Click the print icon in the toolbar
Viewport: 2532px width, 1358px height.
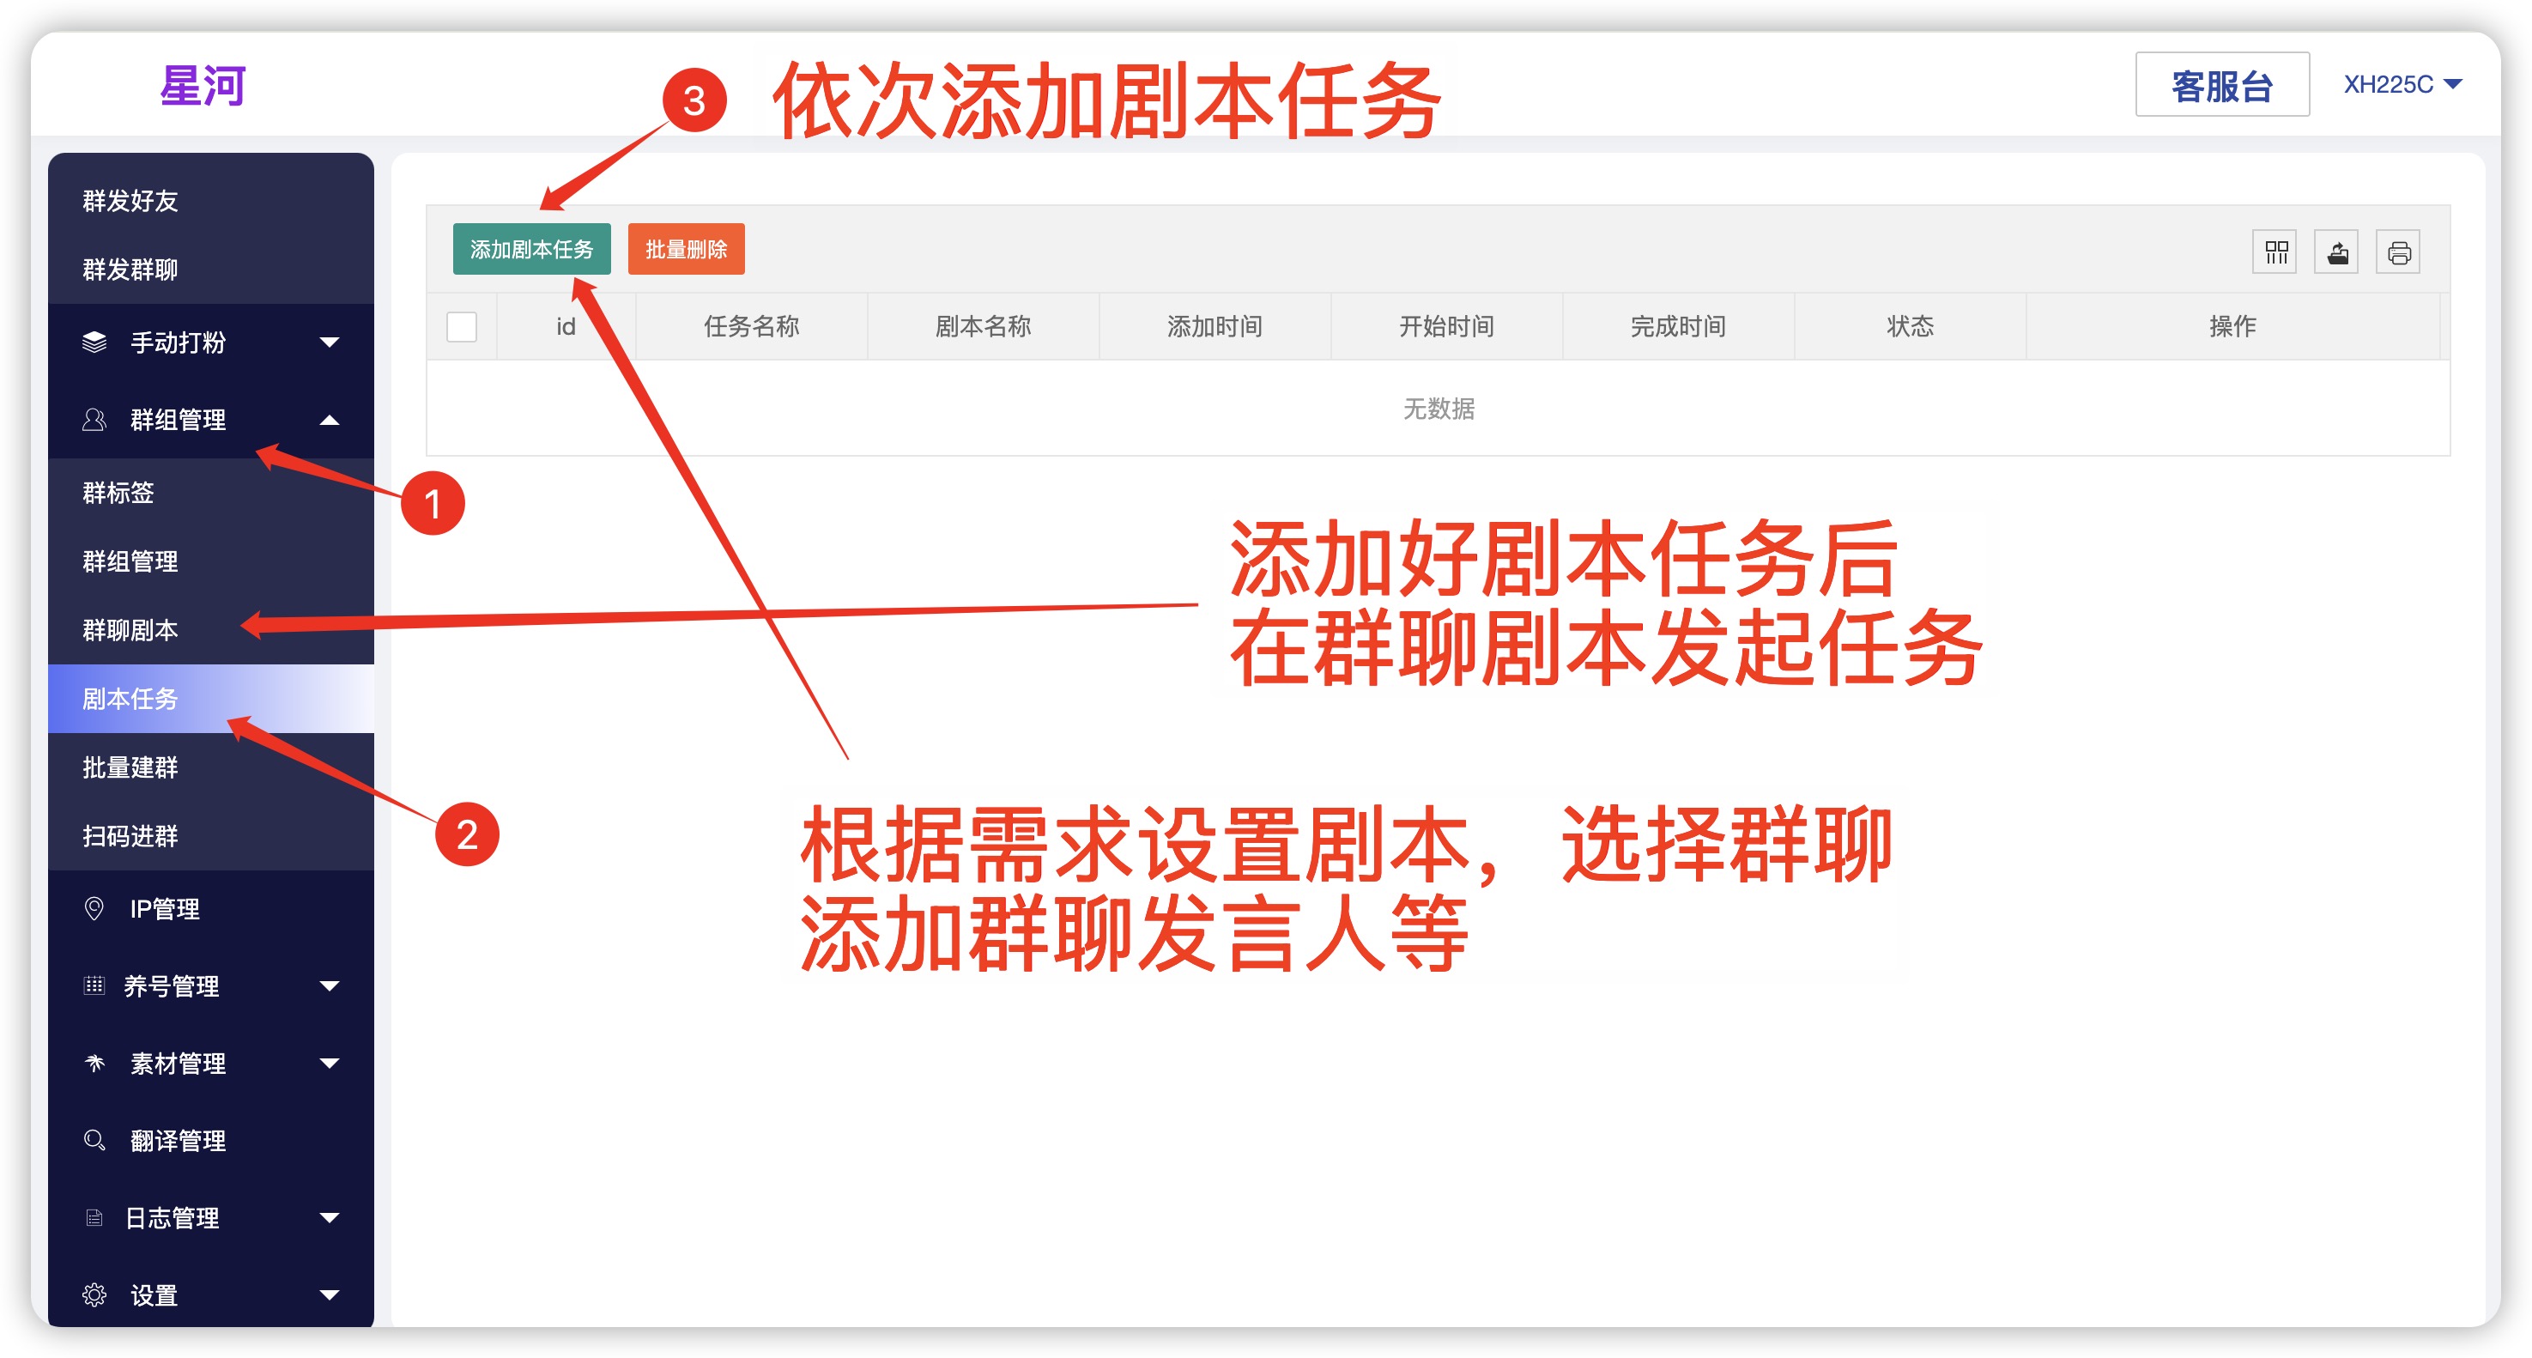2398,252
